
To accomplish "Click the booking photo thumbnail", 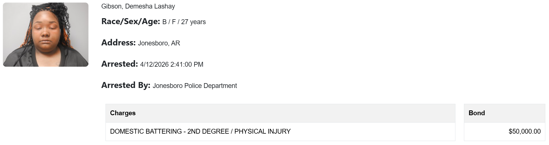I will (x=46, y=35).
